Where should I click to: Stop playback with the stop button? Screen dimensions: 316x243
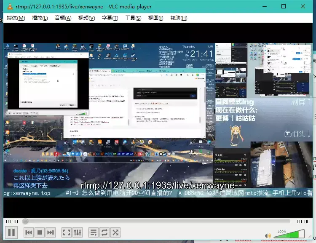point(40,232)
